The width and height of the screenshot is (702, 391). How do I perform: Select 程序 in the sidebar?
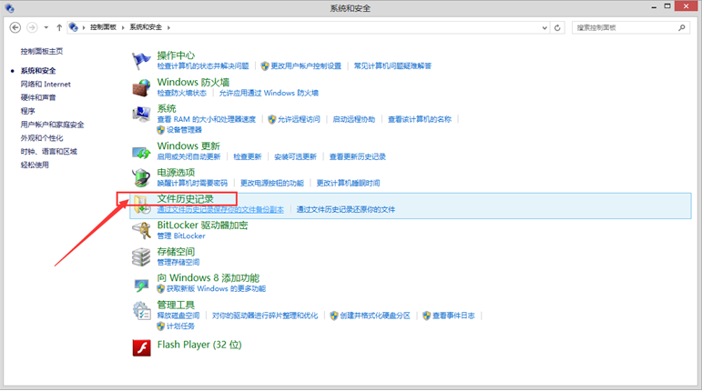pos(27,111)
